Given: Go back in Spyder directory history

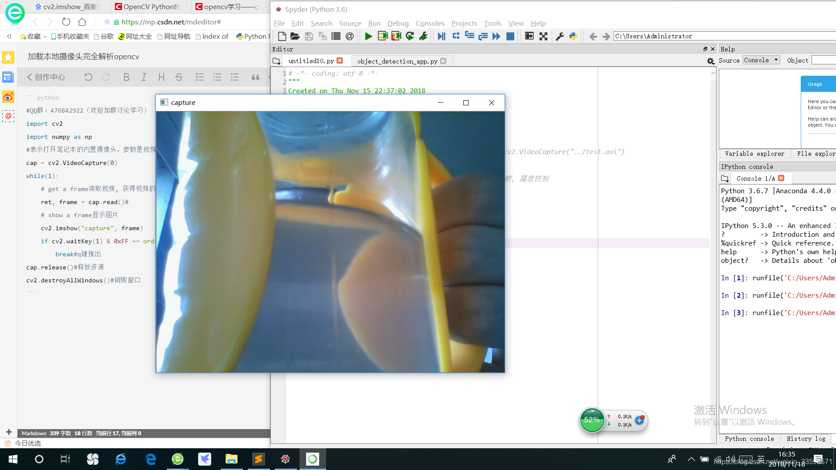Looking at the screenshot, I should (593, 36).
